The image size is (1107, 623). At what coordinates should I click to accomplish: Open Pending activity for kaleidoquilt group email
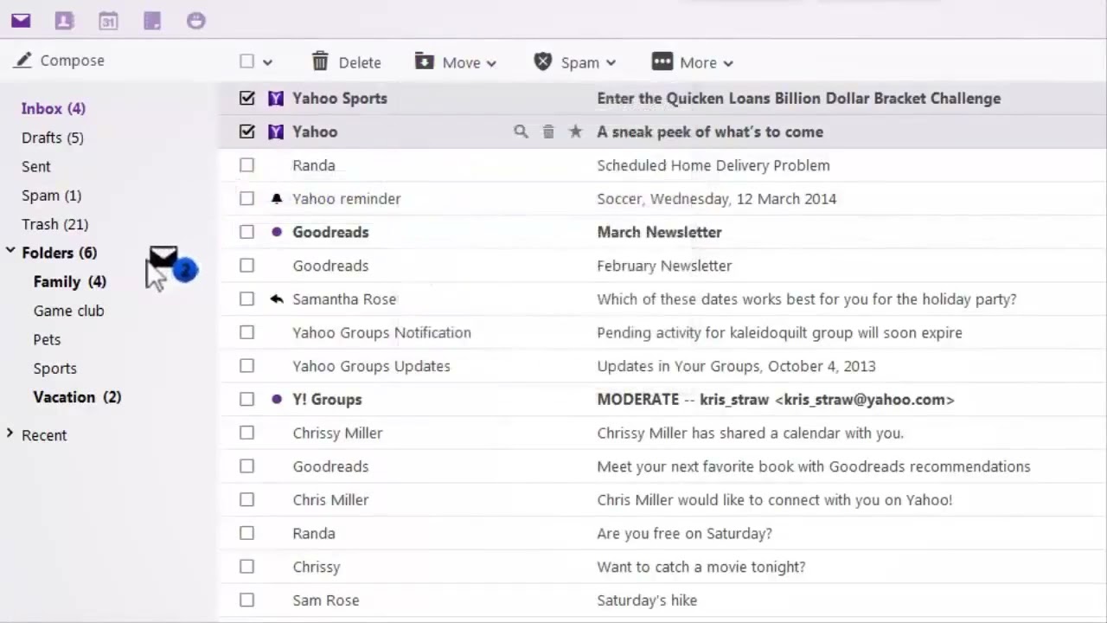point(779,332)
